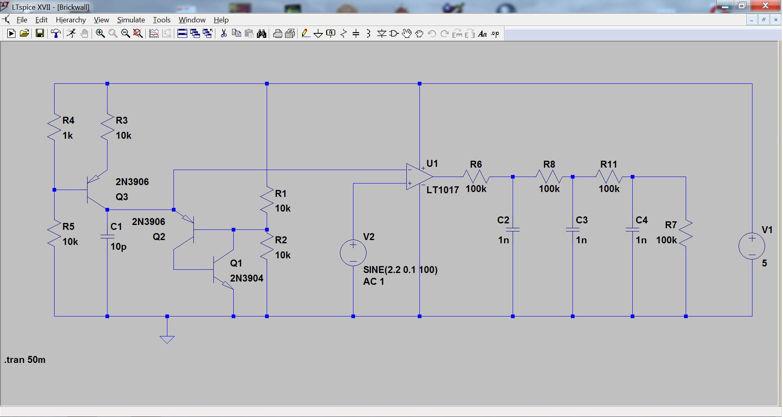Select the Move hand tool

click(x=407, y=34)
